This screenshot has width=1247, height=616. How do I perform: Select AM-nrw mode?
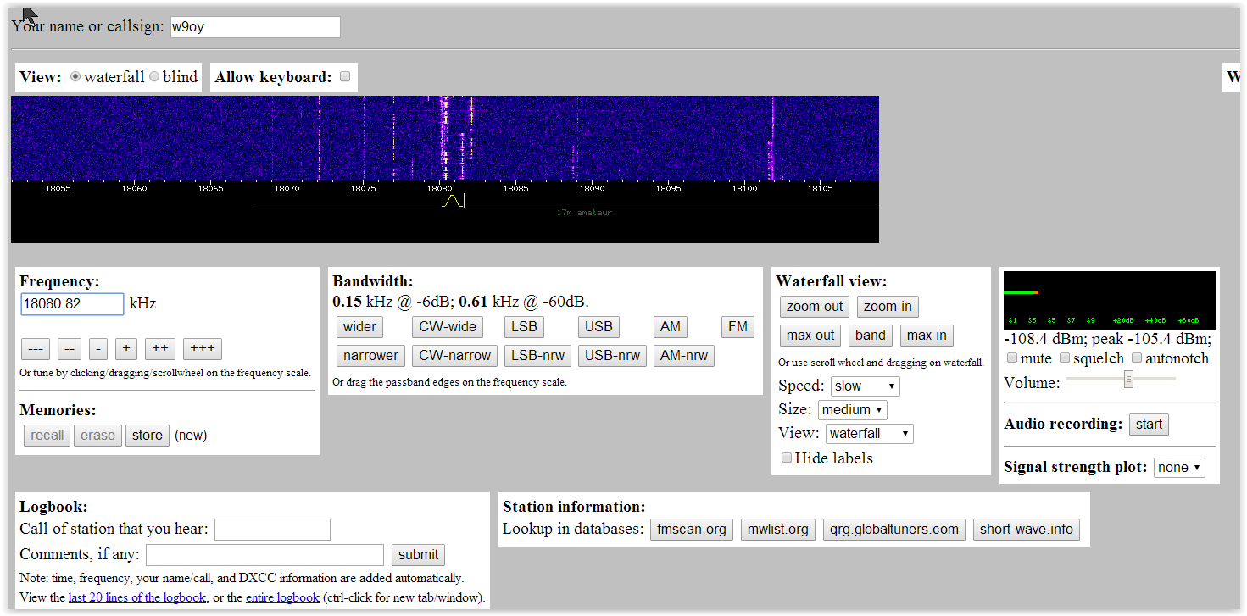coord(684,356)
